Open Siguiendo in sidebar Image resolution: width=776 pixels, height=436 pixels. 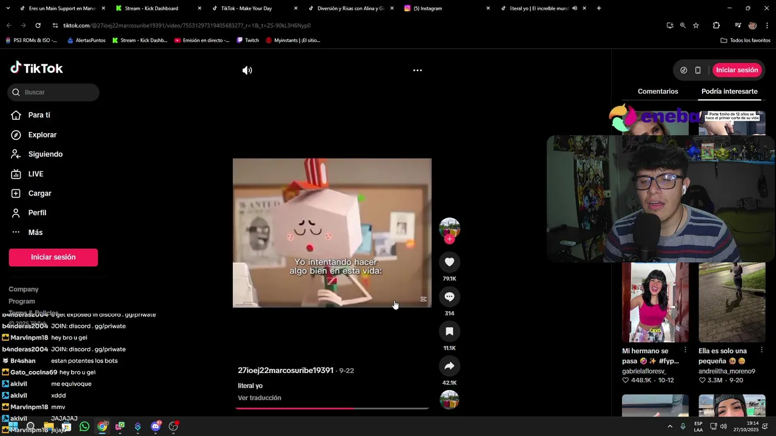coord(45,154)
